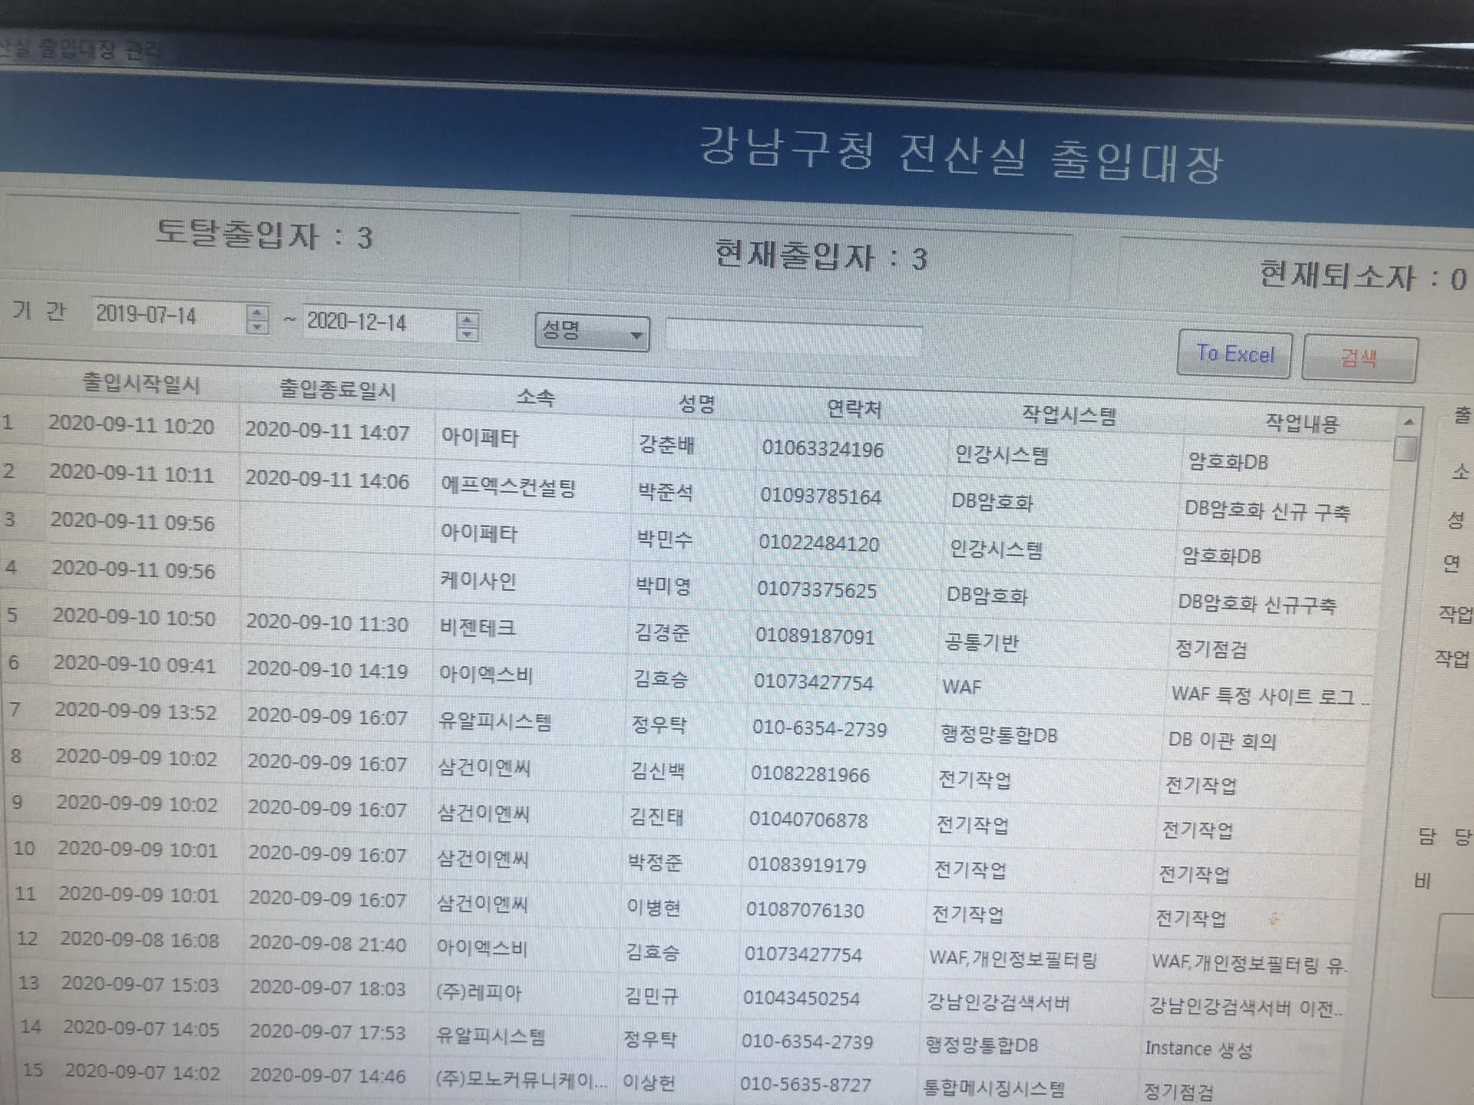Click the end date up spinner arrow
The height and width of the screenshot is (1105, 1474).
(468, 319)
